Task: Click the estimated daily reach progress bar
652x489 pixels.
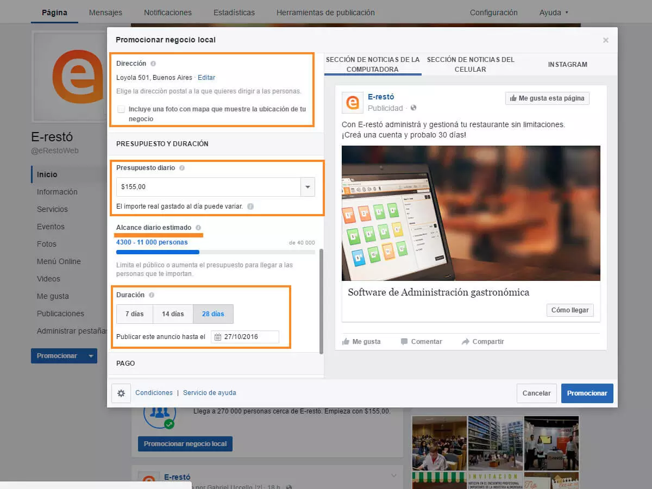Action: pos(216,252)
